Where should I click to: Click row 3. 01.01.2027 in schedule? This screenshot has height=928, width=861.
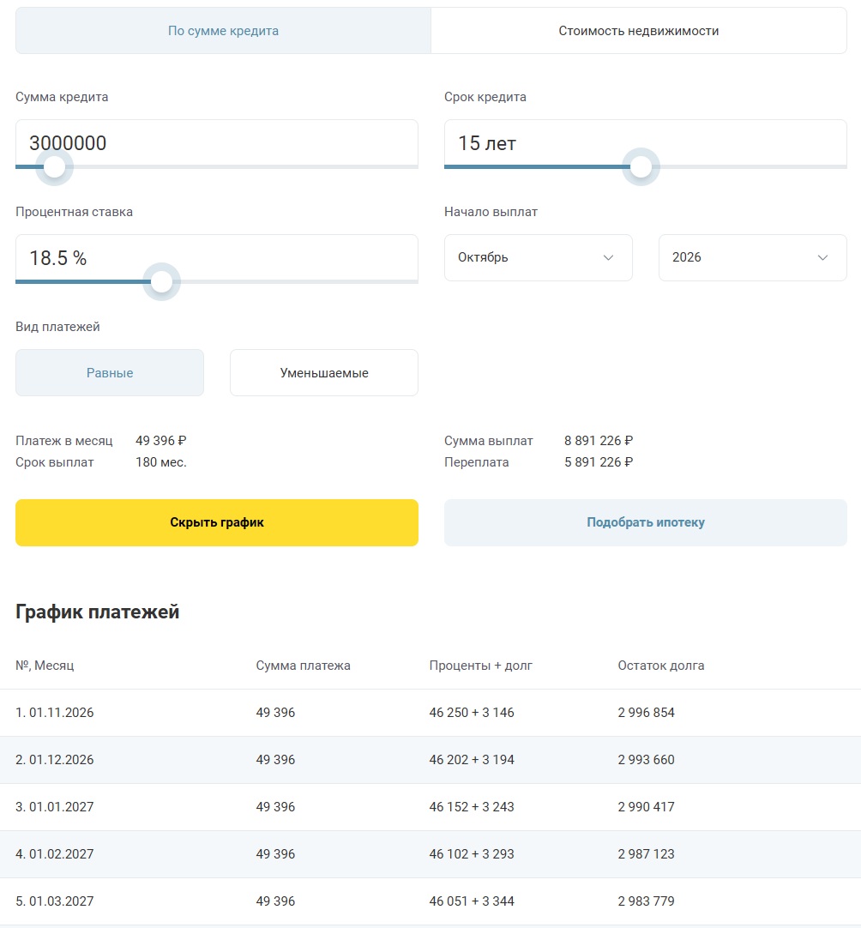click(430, 807)
